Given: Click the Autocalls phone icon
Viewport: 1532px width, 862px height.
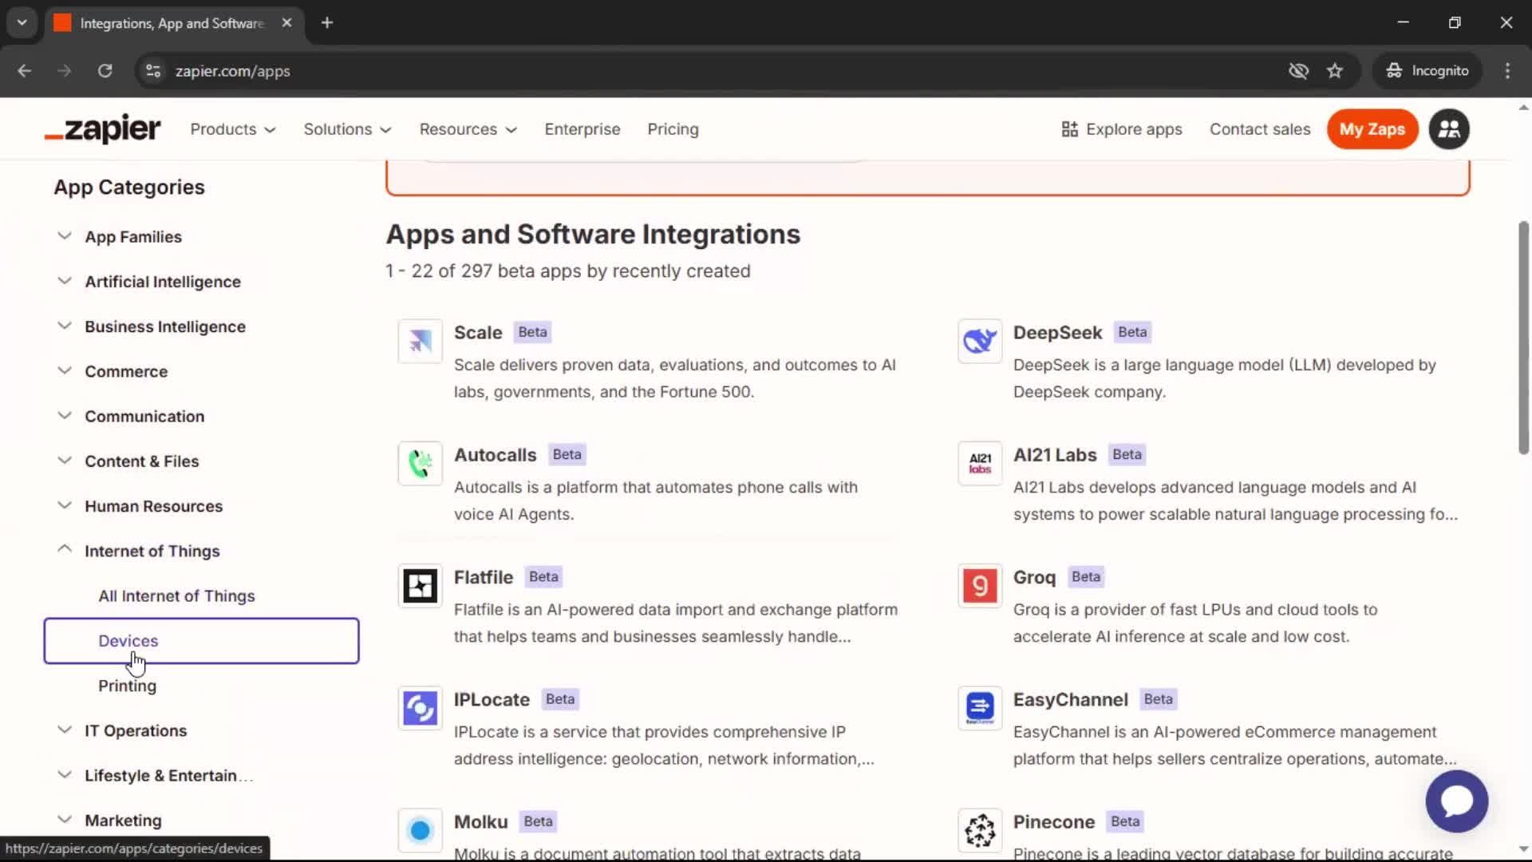Looking at the screenshot, I should (420, 463).
